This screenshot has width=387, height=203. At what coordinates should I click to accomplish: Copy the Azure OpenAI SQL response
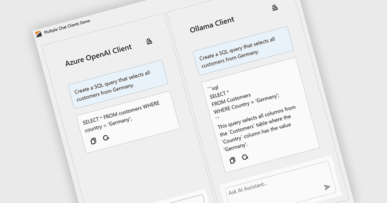[94, 141]
